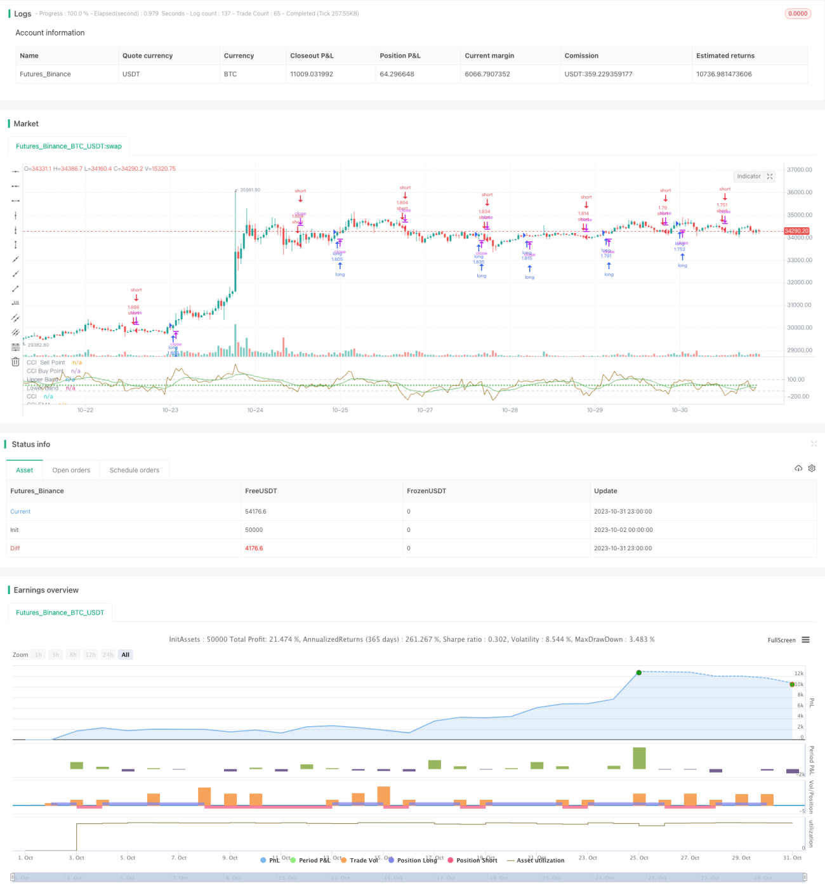825x895 pixels.
Task: Select the 1h zoom range button
Action: pos(38,655)
